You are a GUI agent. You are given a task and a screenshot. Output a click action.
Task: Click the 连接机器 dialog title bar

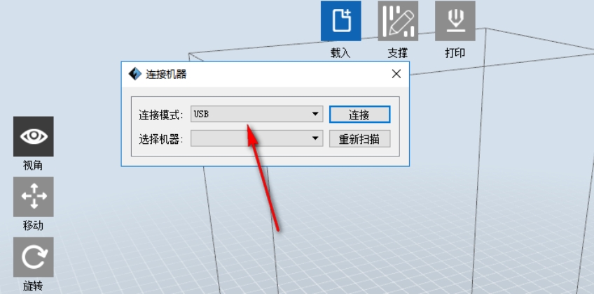(x=265, y=74)
